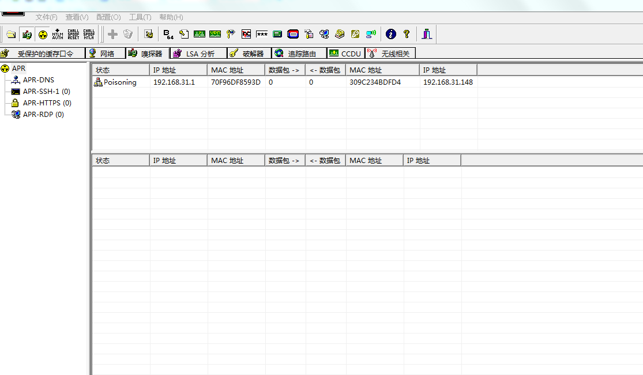Open the 帮助(H) menu
This screenshot has height=375, width=643.
click(x=171, y=17)
